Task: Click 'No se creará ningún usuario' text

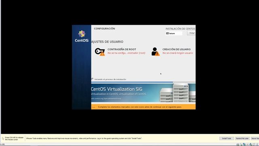Action: [178, 53]
